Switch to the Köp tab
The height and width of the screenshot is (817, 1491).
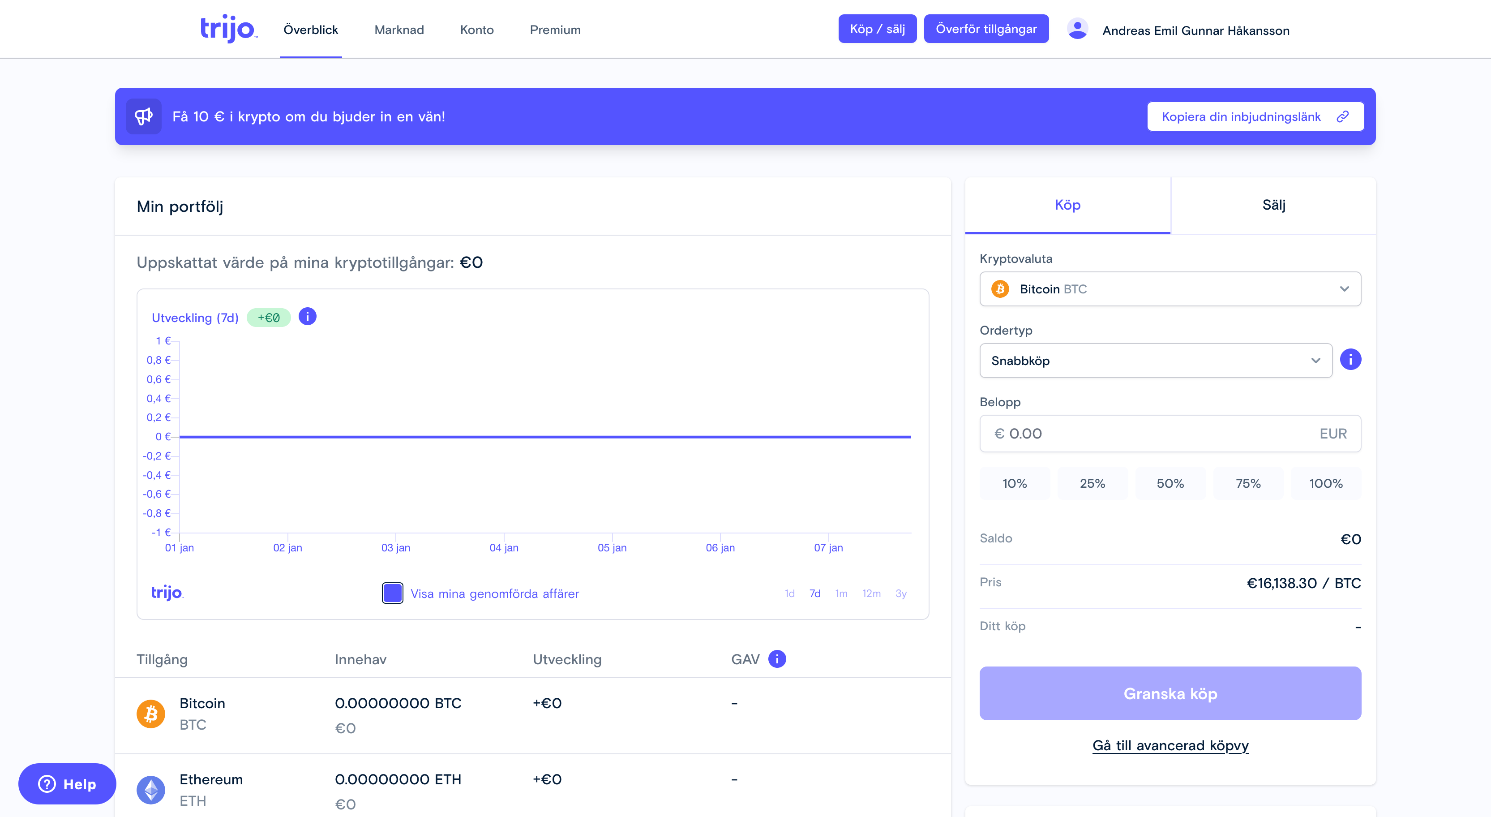tap(1067, 205)
